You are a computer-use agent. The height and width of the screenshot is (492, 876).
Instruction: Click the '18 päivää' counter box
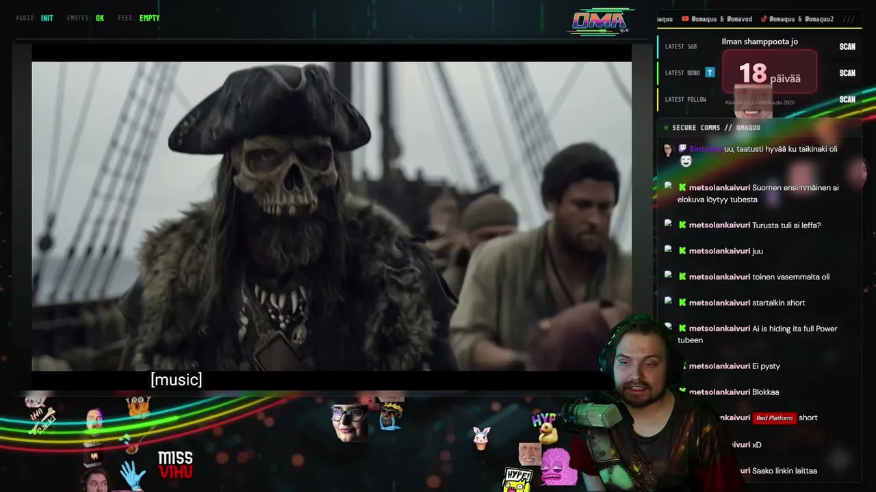tap(770, 72)
